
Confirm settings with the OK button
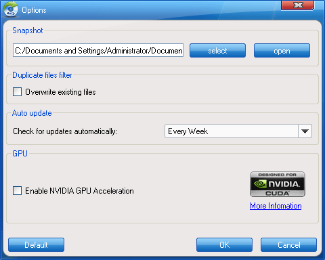click(224, 245)
